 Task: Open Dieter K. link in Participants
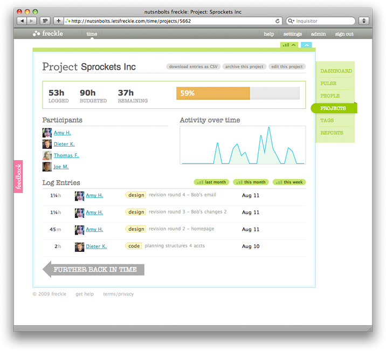tap(64, 144)
